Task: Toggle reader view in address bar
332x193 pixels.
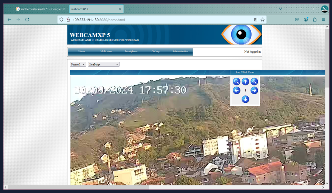Action: (x=256, y=20)
